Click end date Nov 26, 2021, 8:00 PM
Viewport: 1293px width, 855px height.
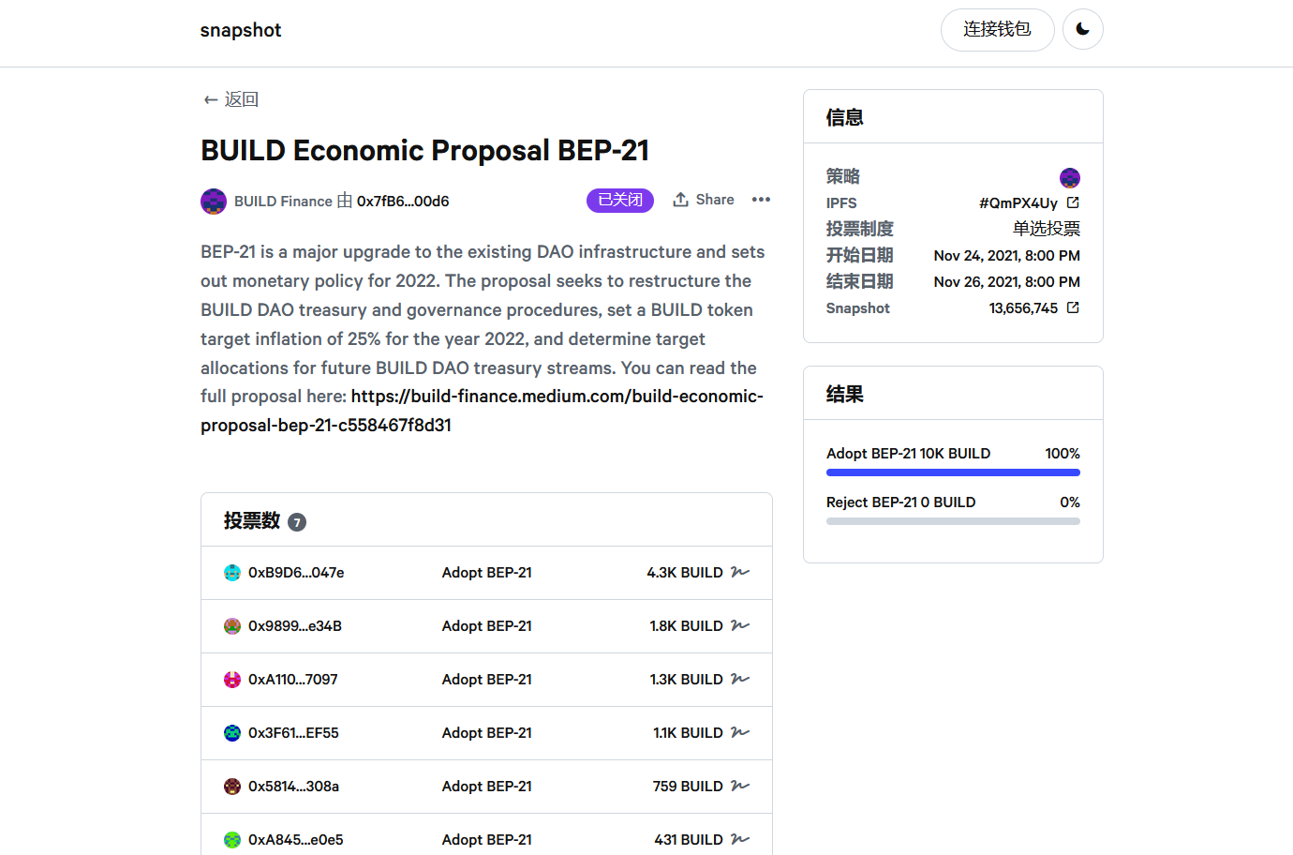click(x=1007, y=282)
